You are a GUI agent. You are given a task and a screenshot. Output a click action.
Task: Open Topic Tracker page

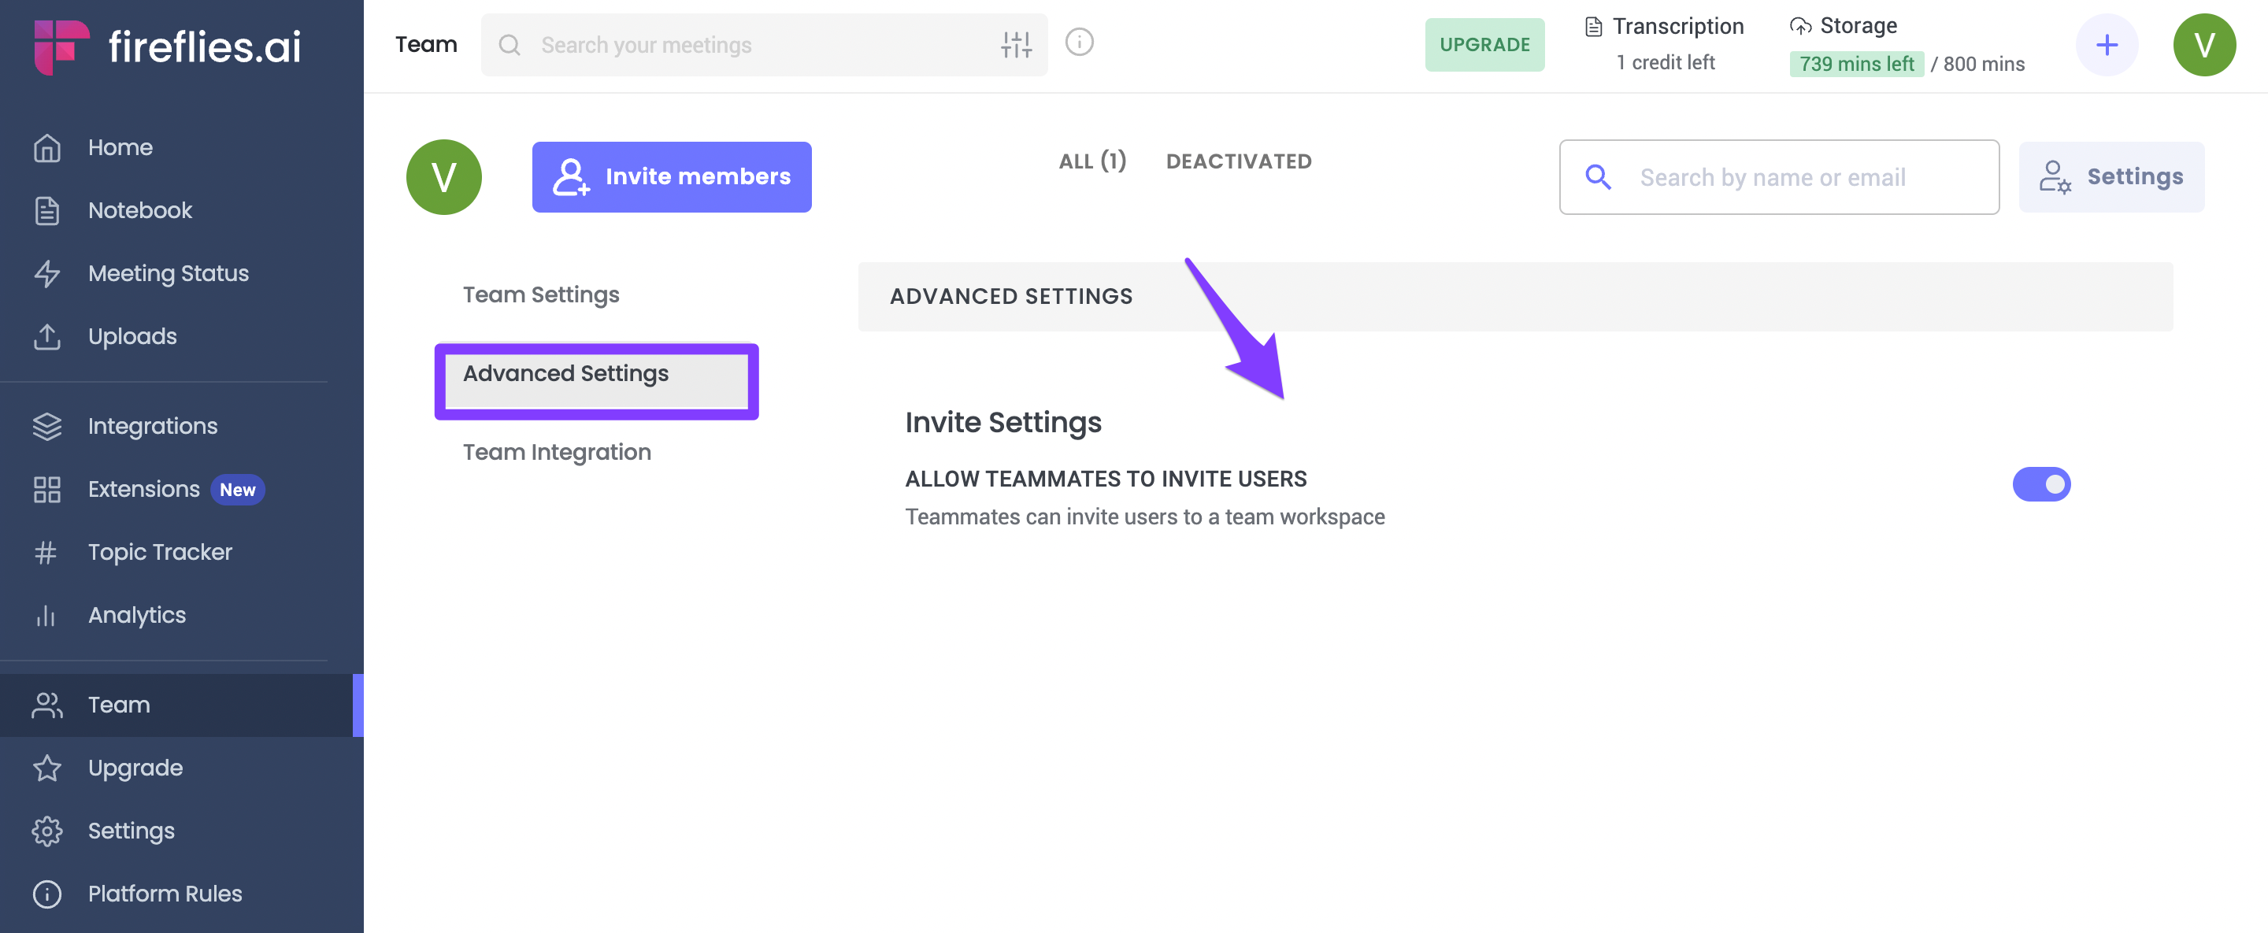[x=159, y=552]
